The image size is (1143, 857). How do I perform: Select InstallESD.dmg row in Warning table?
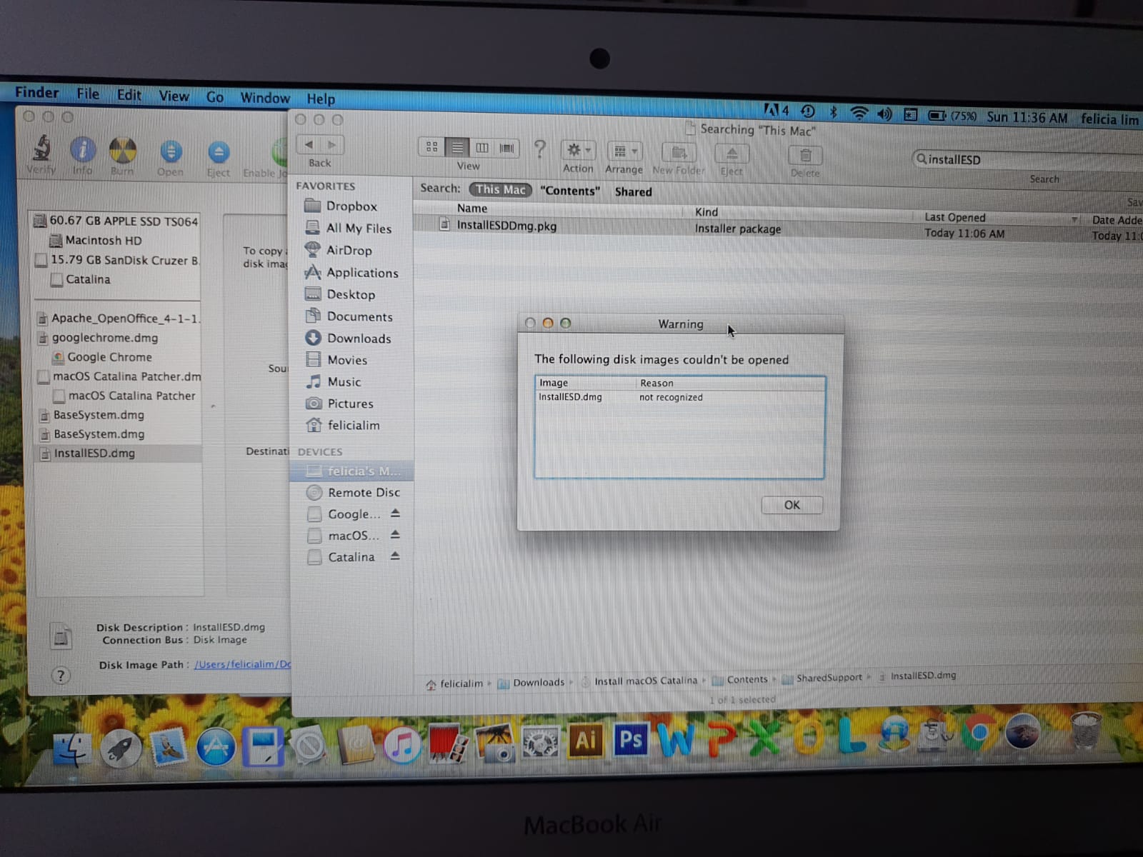click(x=679, y=397)
